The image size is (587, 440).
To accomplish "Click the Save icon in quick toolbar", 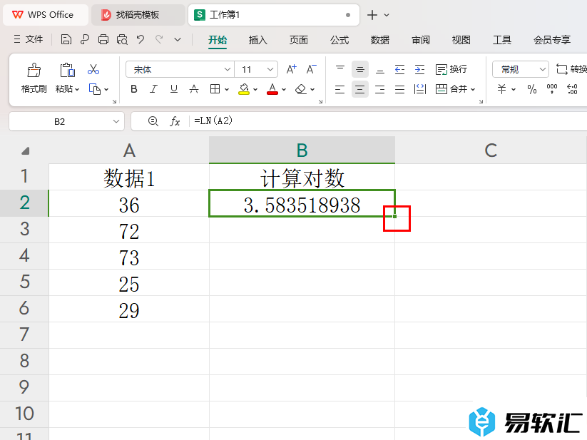I will (66, 39).
